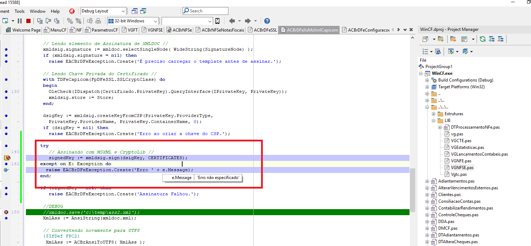Click the numbered list sort icon
This screenshot has height=246, width=531.
coord(425,51)
